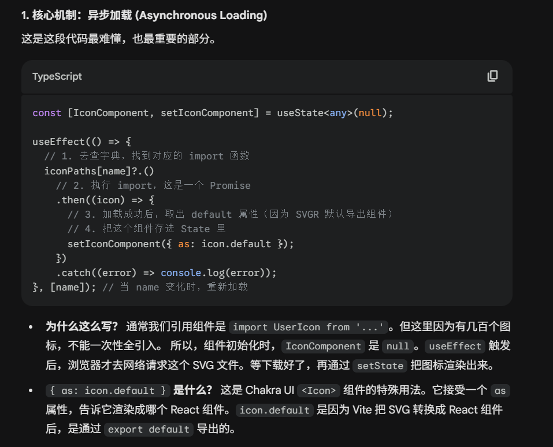
Task: Click the inline useEffect chip in first bullet
Action: [455, 347]
